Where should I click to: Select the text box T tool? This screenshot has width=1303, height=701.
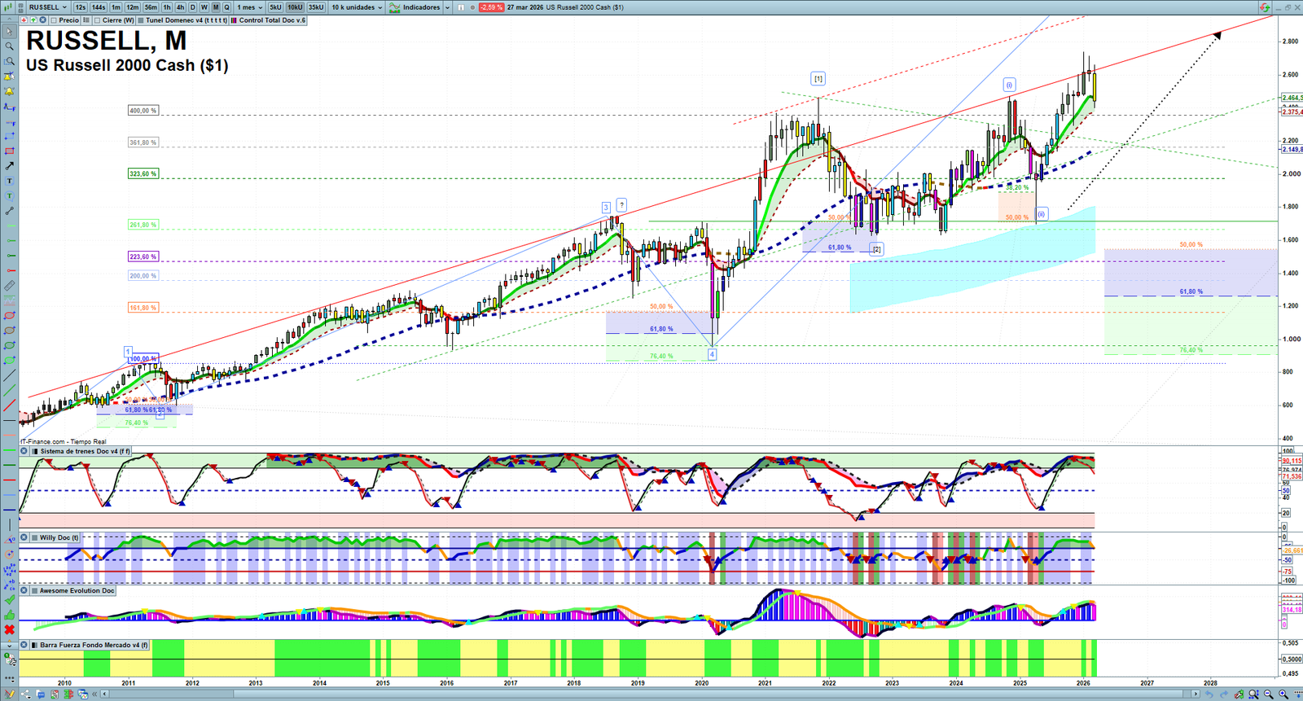click(9, 181)
